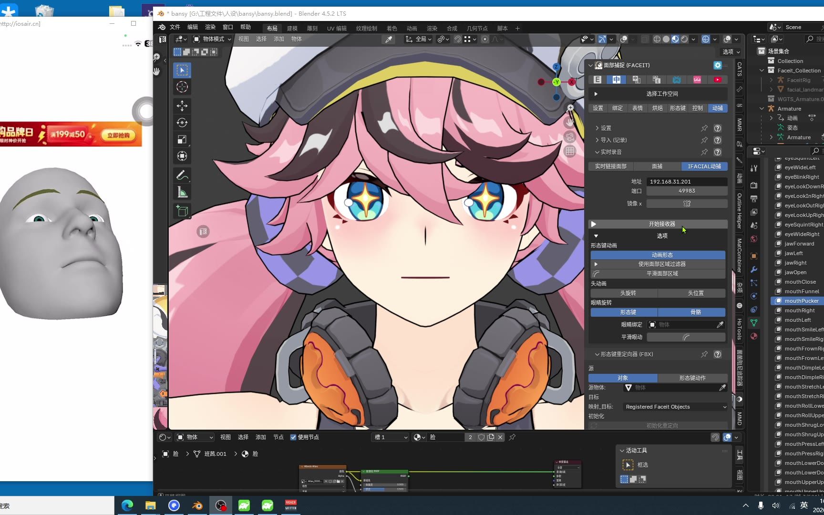The image size is (824, 515).
Task: Open the 全局 transform orientation dropdown
Action: click(418, 39)
